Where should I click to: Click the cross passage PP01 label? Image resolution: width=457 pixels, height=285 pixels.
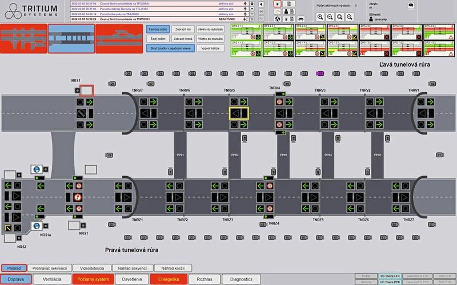181,155
